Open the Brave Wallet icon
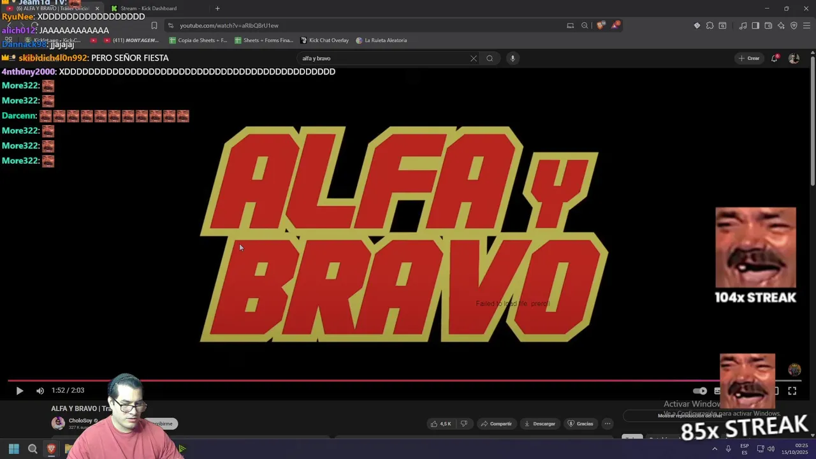Image resolution: width=816 pixels, height=459 pixels. [x=768, y=25]
